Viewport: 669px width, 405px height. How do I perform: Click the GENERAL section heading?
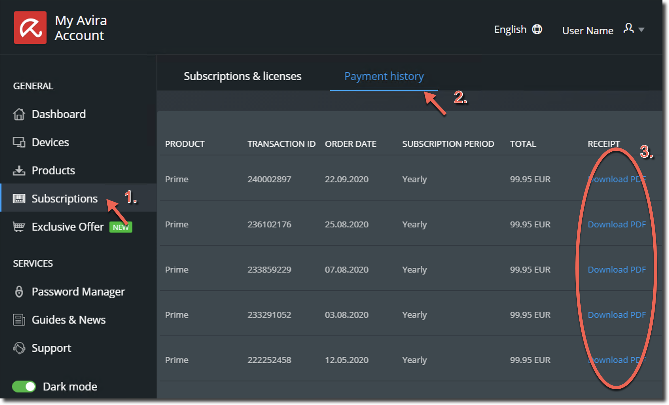[33, 86]
